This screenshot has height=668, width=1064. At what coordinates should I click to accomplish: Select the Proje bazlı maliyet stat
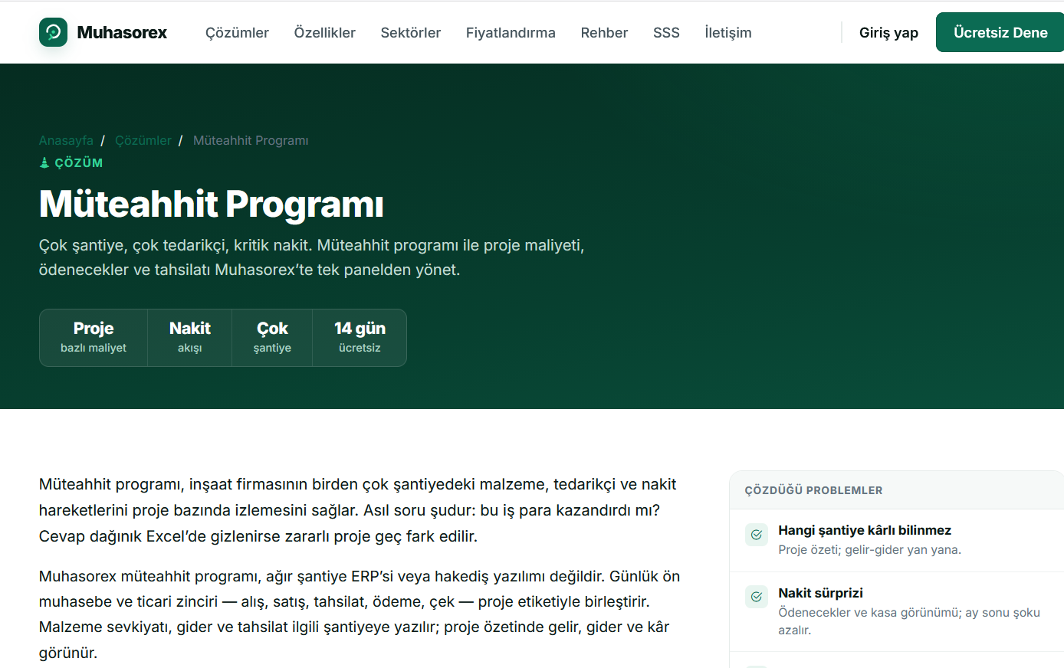94,338
